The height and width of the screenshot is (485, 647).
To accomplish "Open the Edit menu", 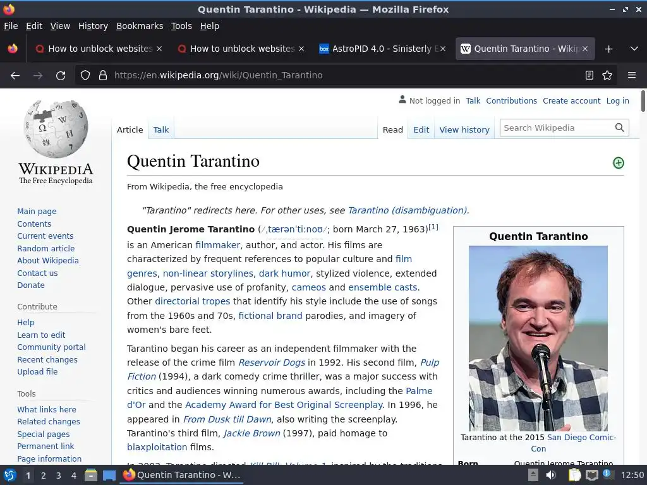I will (34, 26).
